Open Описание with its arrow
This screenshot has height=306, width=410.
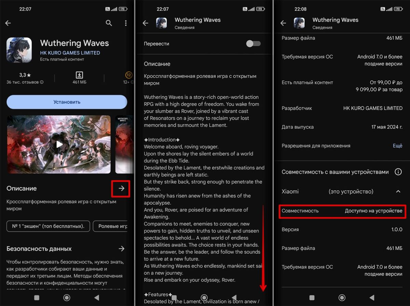point(121,189)
